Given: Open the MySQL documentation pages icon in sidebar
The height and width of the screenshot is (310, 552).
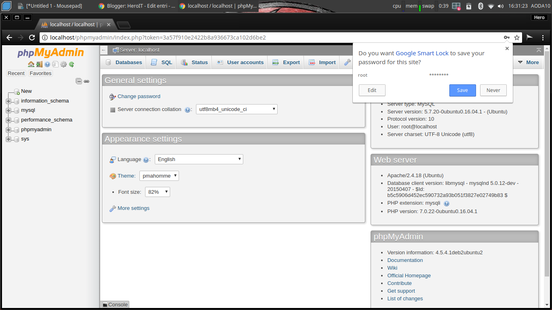Looking at the screenshot, I should tap(55, 64).
